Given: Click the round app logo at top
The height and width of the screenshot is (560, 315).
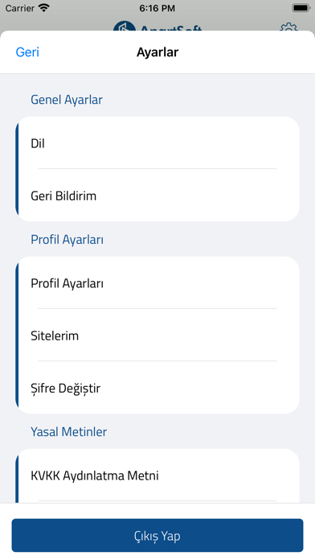Looking at the screenshot, I should pos(124,27).
